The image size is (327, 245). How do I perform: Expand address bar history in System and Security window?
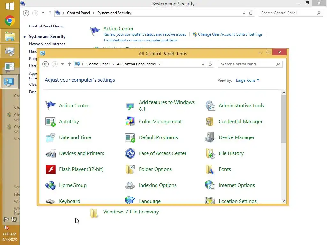click(244, 13)
